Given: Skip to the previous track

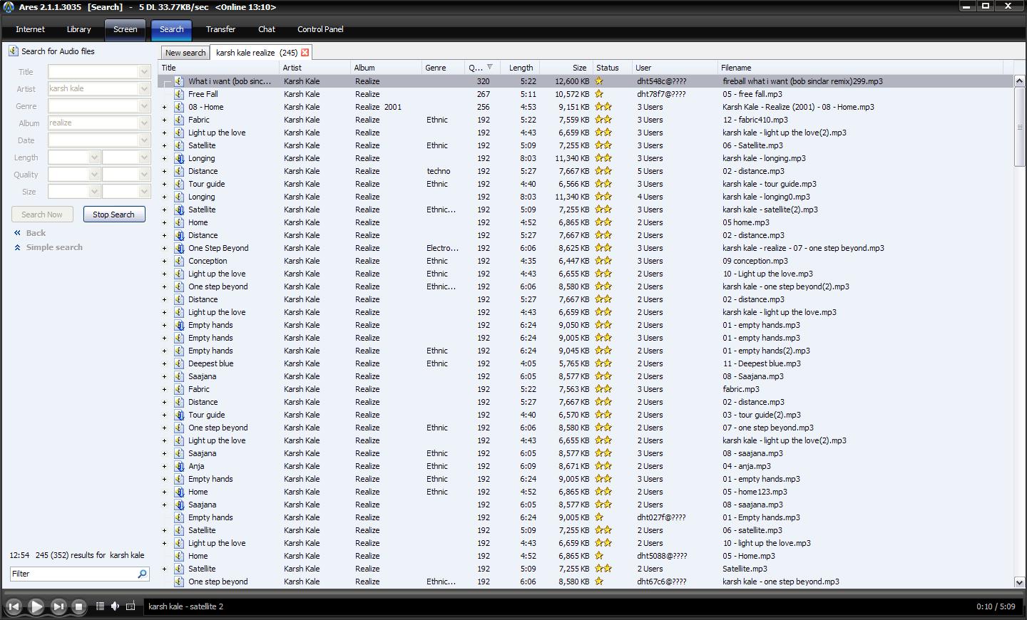Looking at the screenshot, I should [x=14, y=606].
